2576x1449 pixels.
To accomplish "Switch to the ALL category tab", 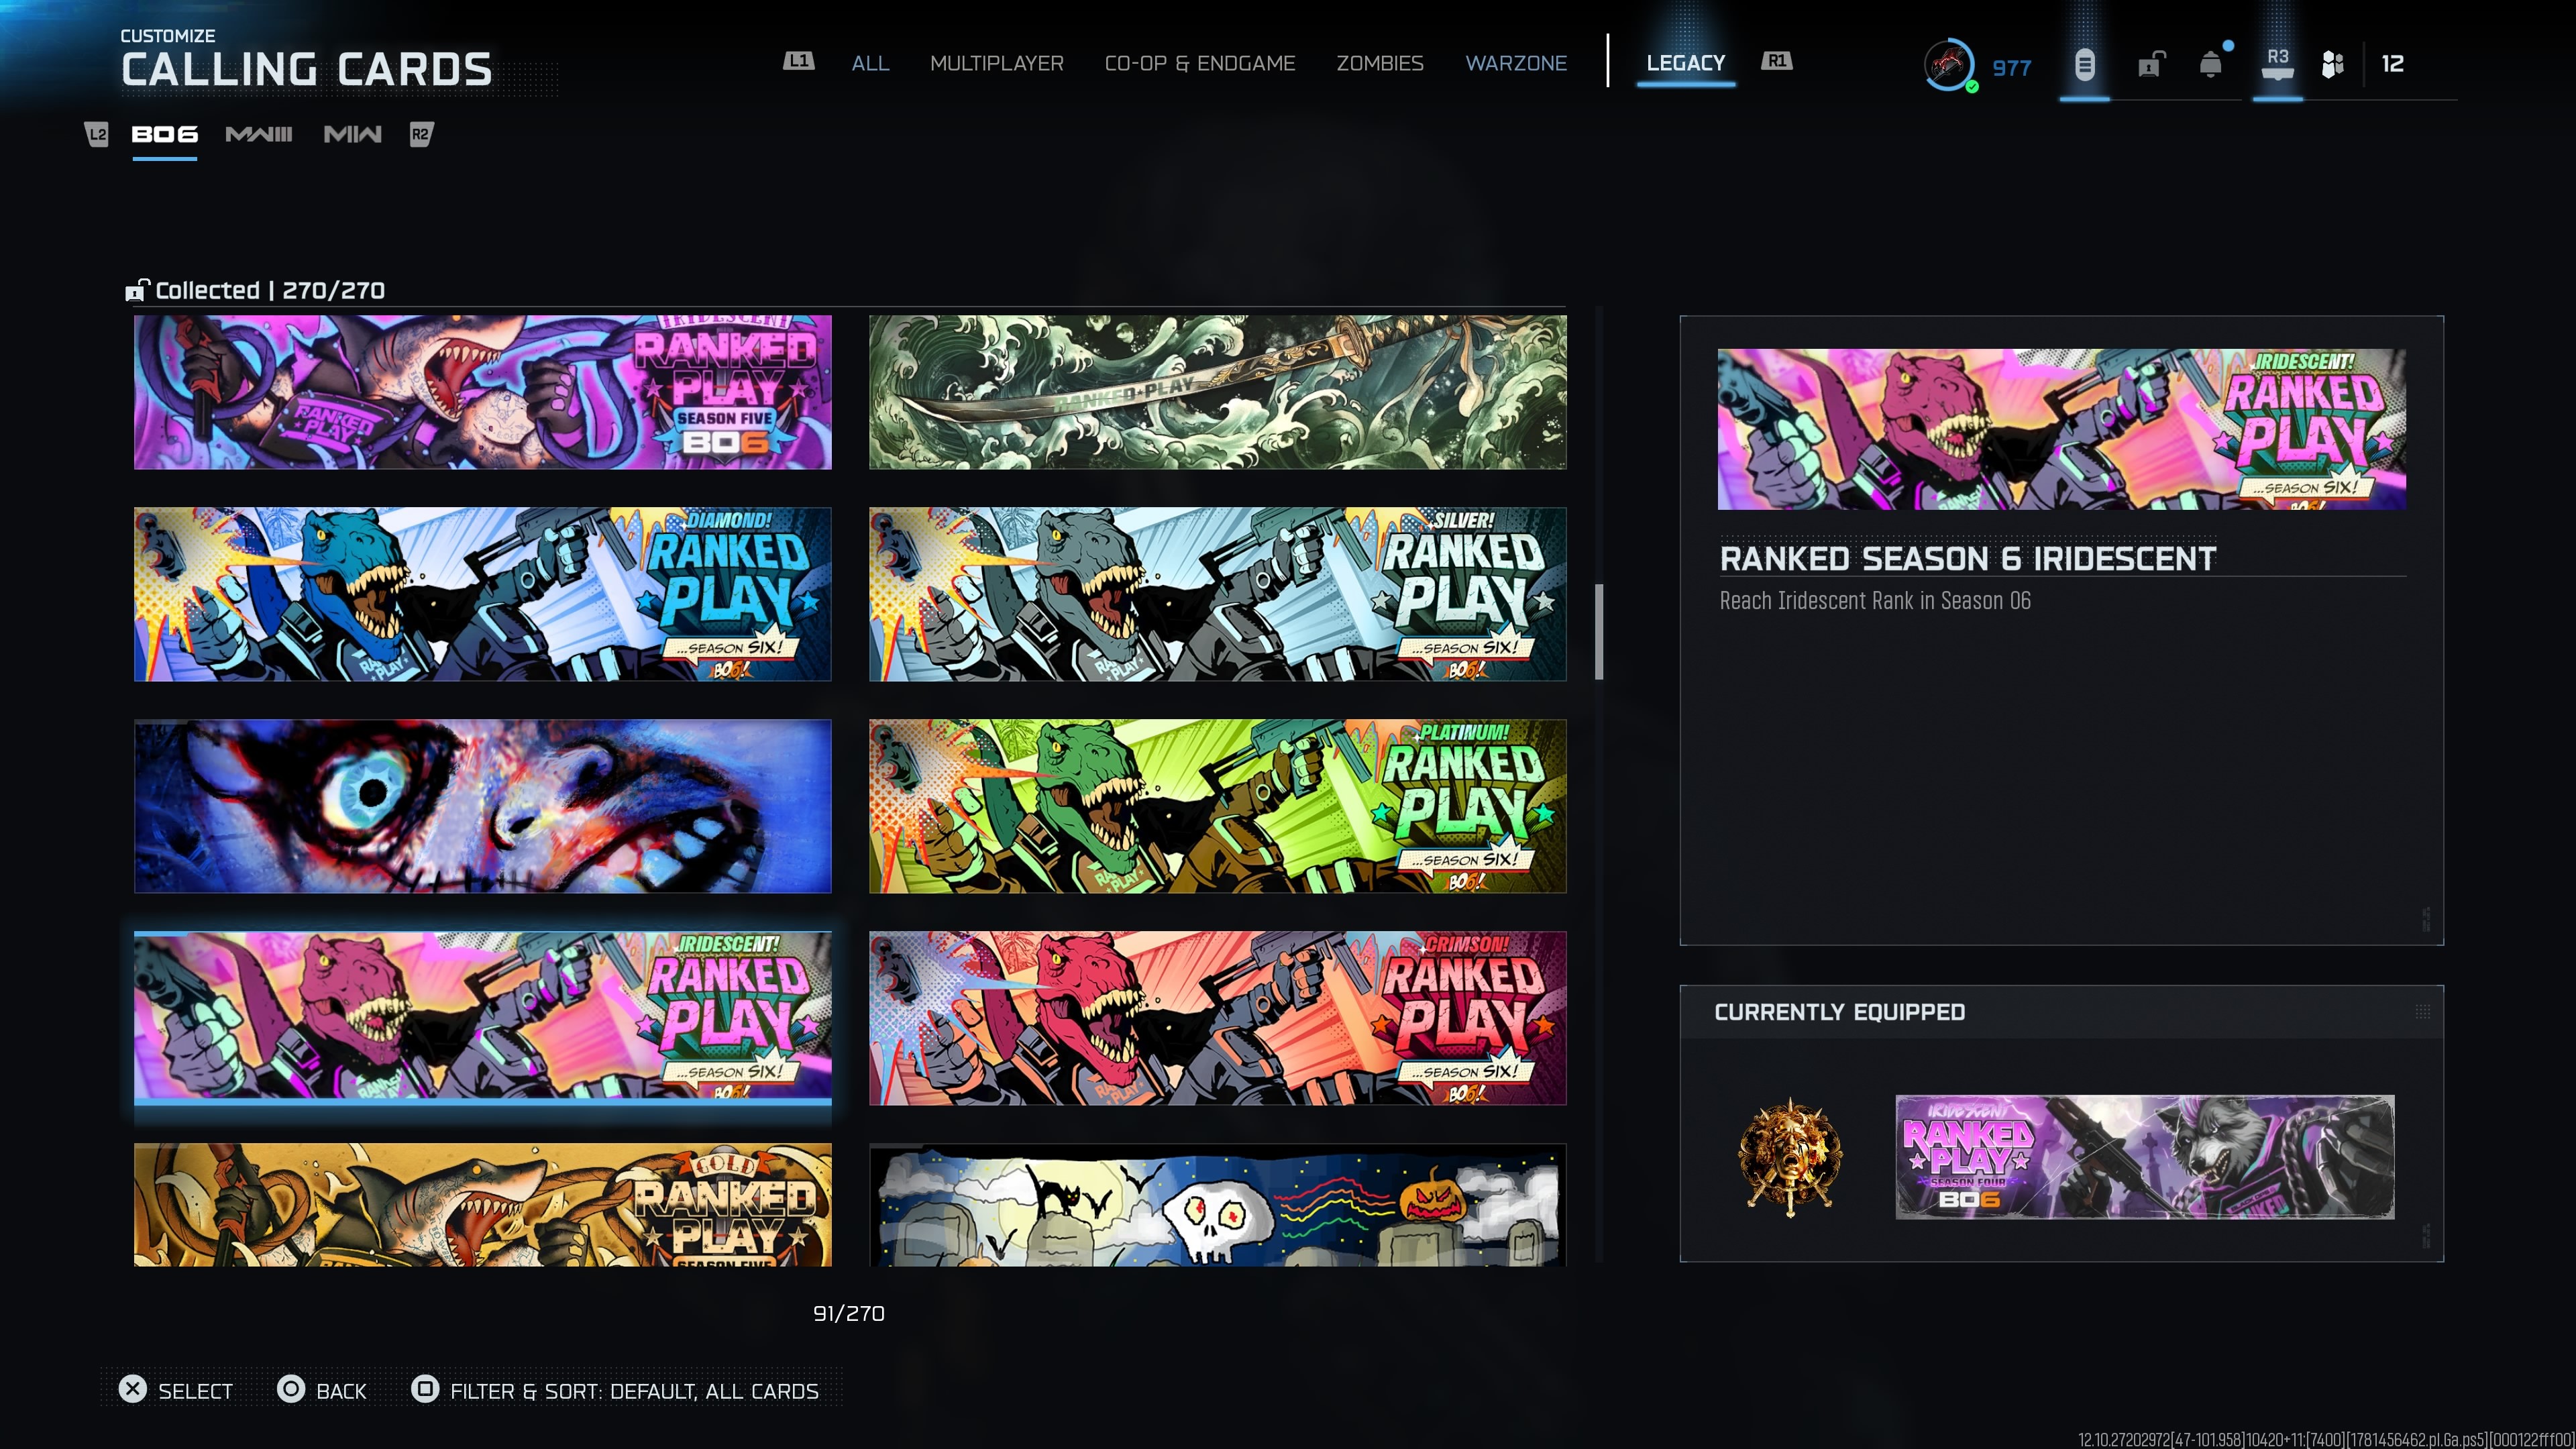I will coord(870,63).
